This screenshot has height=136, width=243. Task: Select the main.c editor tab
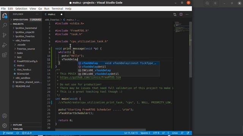51,14
